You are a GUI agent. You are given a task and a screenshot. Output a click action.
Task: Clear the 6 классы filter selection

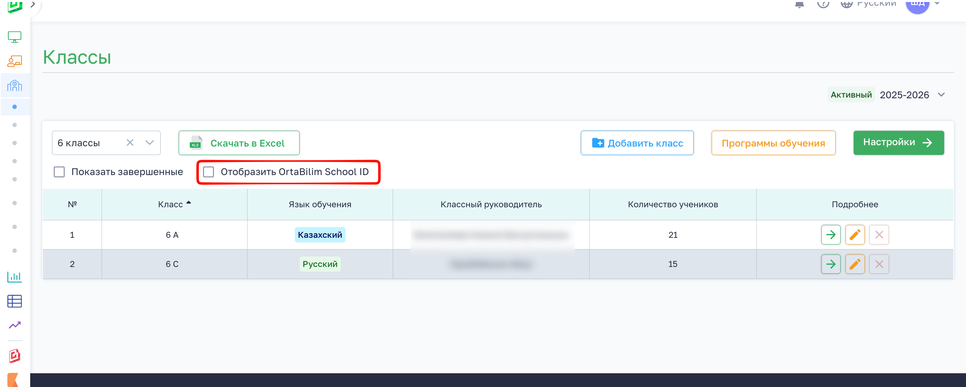pyautogui.click(x=130, y=143)
